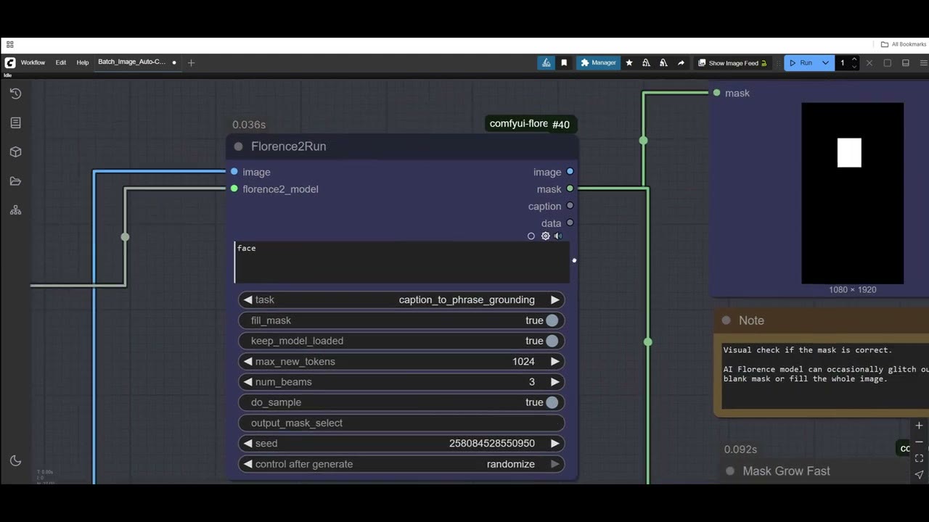Toggle dark theme moon icon

[x=15, y=460]
